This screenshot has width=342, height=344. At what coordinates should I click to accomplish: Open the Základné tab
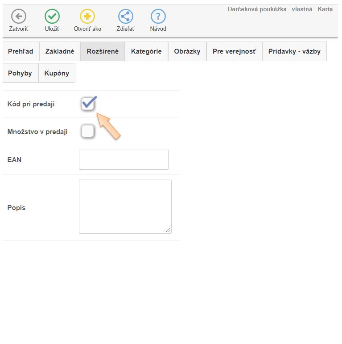[60, 51]
